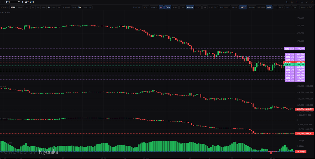Click the -14,305,667,477 CVD value tag

(x=305, y=134)
